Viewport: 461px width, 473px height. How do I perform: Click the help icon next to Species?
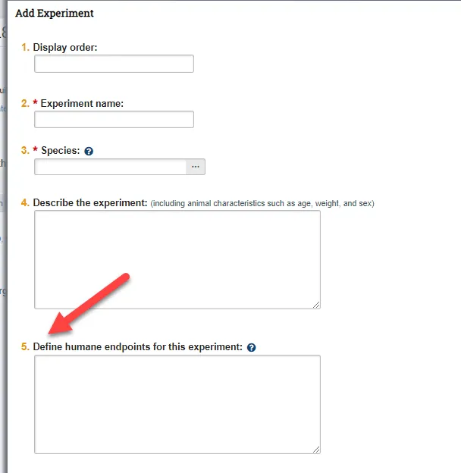[89, 152]
